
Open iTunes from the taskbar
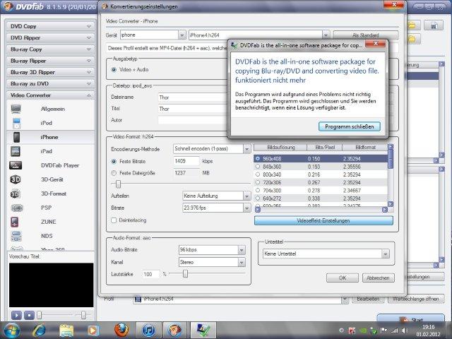point(148,330)
